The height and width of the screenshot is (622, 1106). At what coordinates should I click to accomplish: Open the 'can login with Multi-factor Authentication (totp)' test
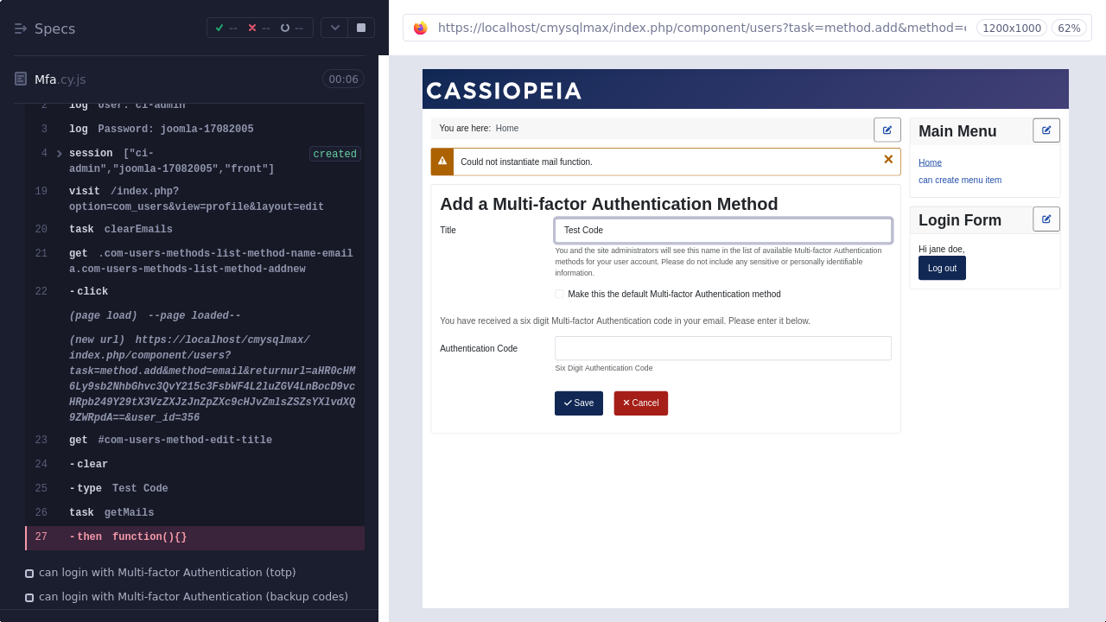168,573
